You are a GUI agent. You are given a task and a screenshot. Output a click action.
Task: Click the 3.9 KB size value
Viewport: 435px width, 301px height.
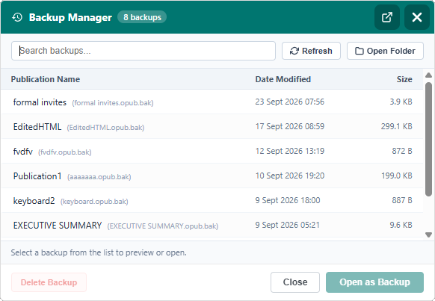click(x=401, y=102)
